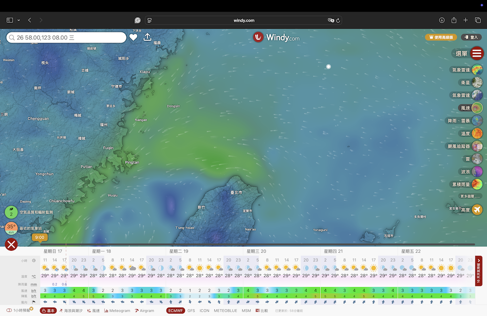The image size is (487, 316).
Task: Toggle wind speed unit bft
Action: [34, 290]
